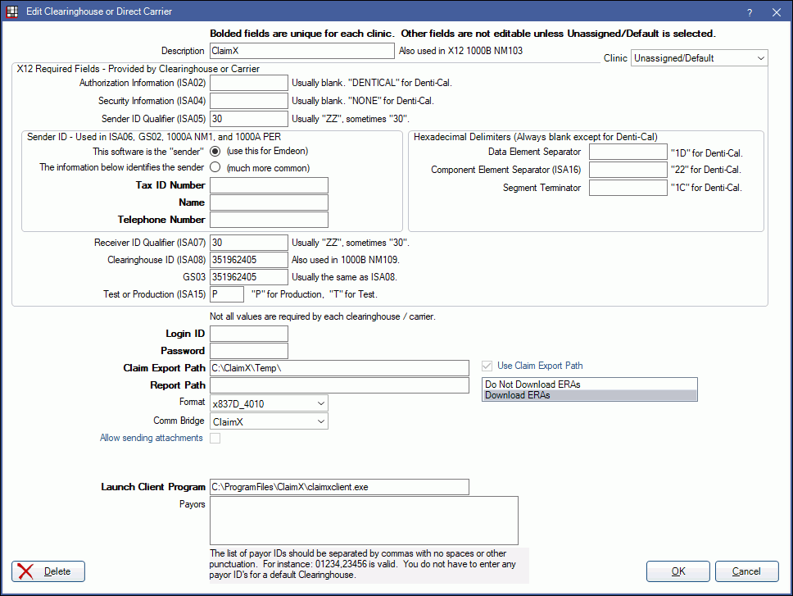Open the Clinic dropdown
Image resolution: width=793 pixels, height=596 pixels.
[699, 57]
